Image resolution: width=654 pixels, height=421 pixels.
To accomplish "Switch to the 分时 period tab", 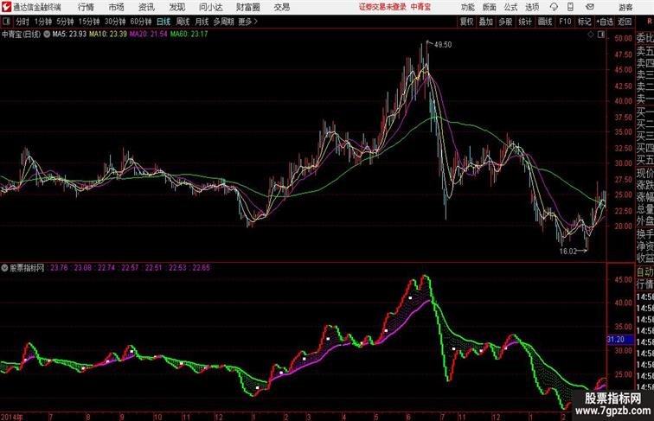I will click(x=22, y=22).
